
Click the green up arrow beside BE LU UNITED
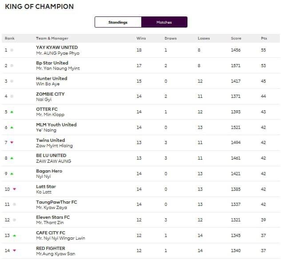(x=12, y=158)
